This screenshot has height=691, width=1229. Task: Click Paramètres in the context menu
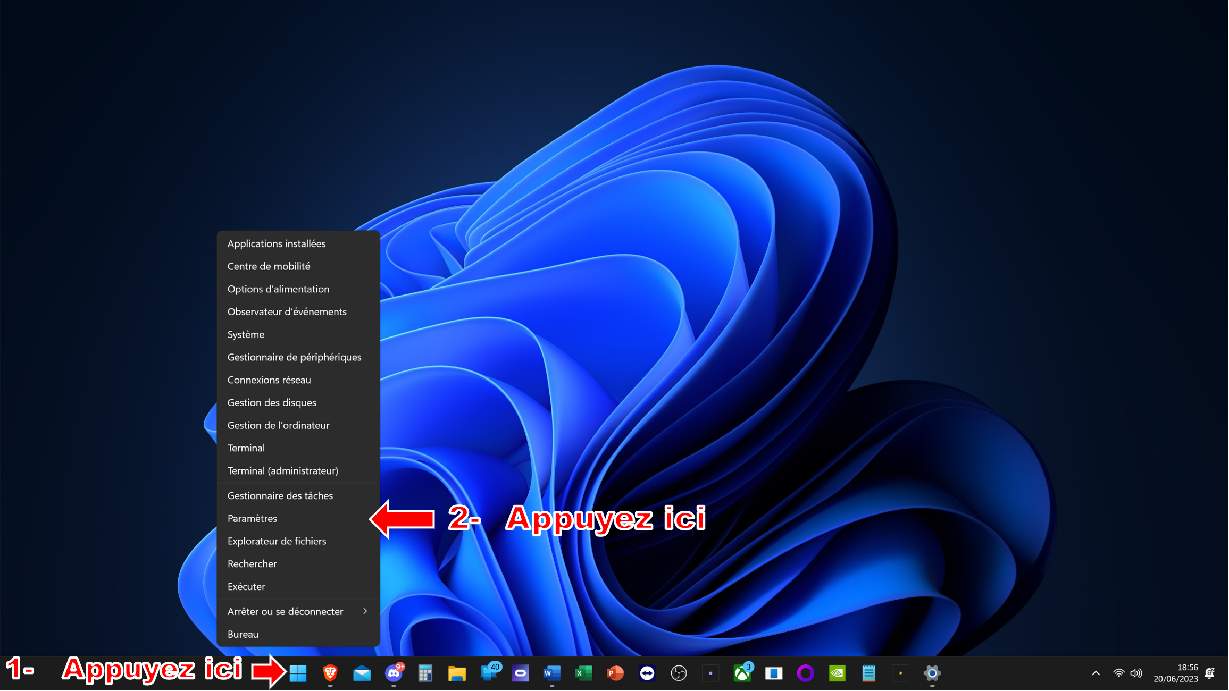point(298,518)
